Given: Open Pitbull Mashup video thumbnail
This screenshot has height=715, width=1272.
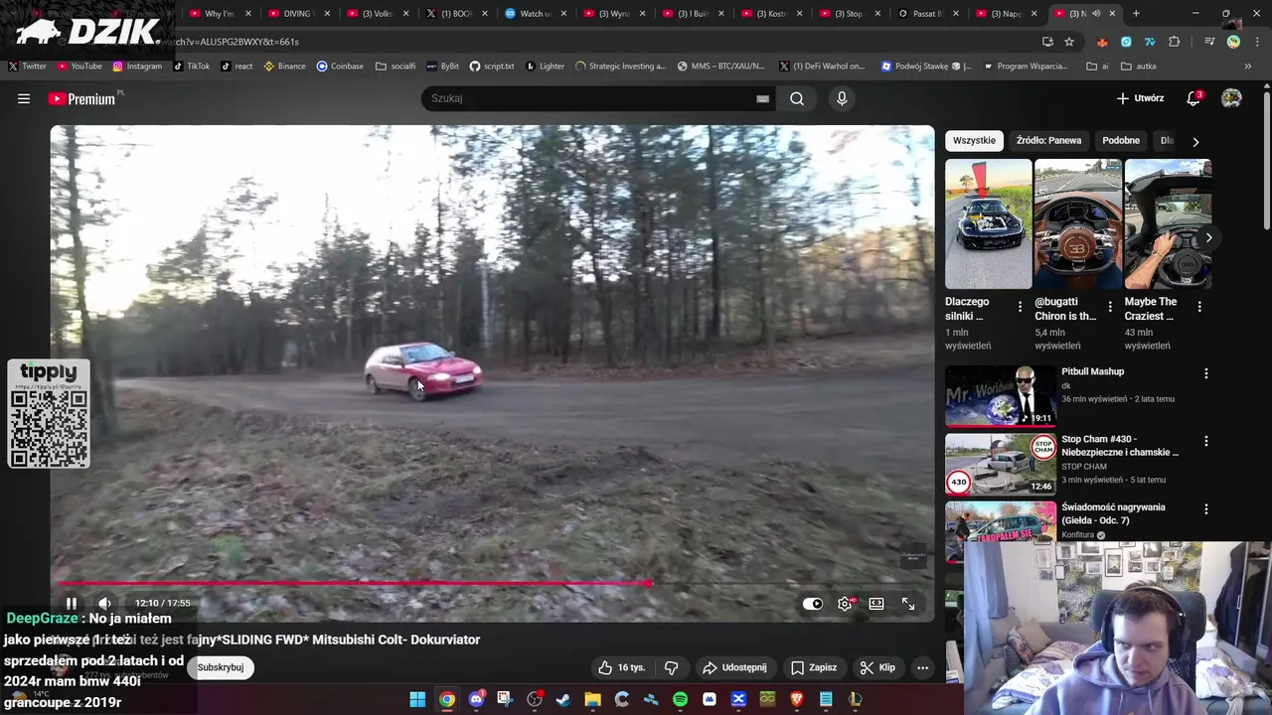Looking at the screenshot, I should point(1001,396).
